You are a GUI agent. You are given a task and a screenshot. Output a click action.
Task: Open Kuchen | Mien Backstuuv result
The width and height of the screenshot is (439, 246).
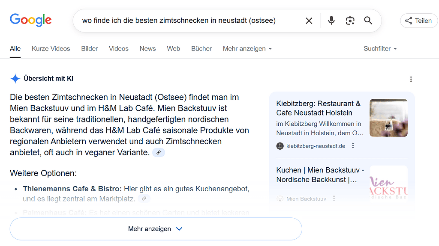point(320,175)
